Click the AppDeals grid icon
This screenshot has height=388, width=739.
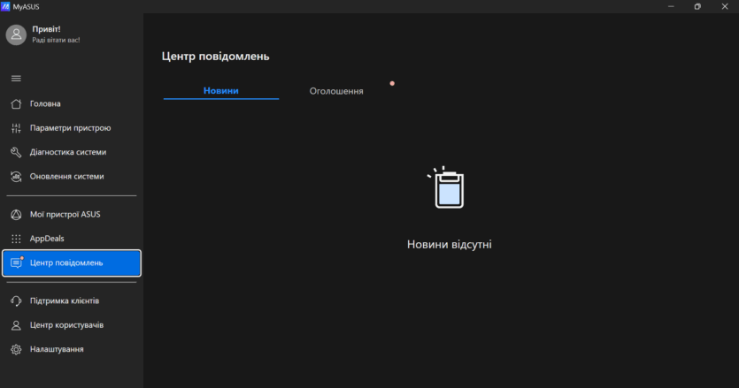point(16,239)
